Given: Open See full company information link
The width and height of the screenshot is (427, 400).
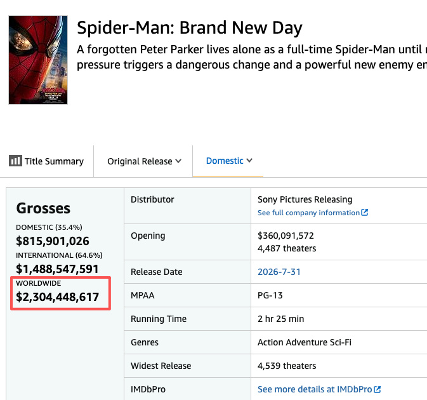Looking at the screenshot, I should click(x=309, y=213).
